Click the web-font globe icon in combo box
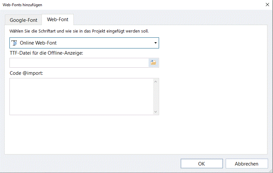The height and width of the screenshot is (173, 273). tap(14, 43)
